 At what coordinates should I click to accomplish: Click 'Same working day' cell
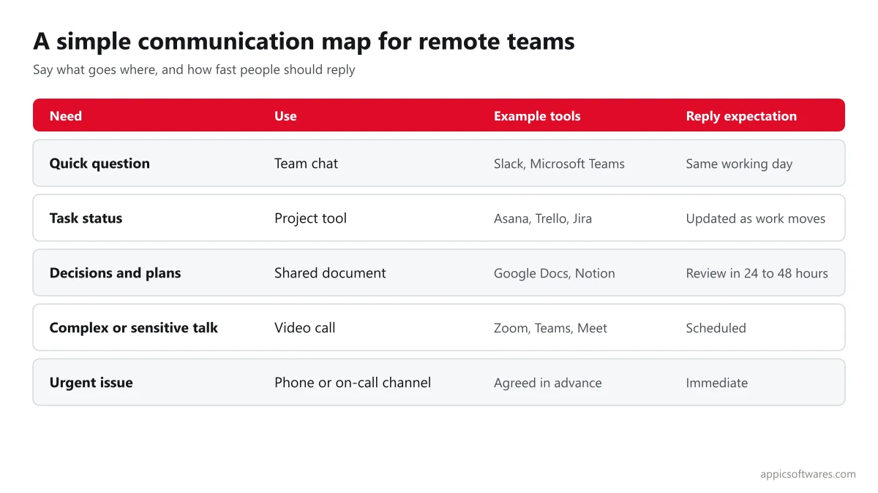click(x=739, y=164)
